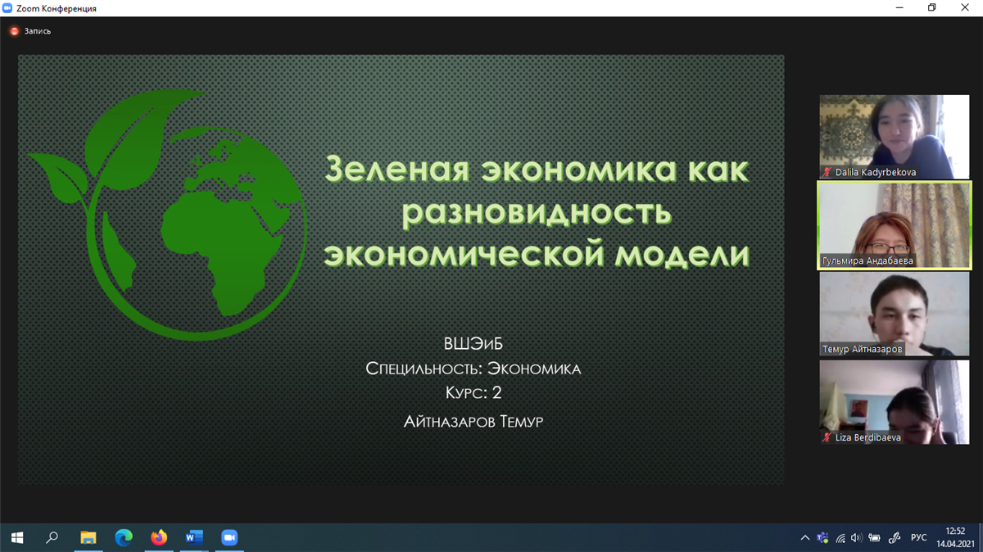
Task: Click Liza Berdibaeva's video thumbnail
Action: pyautogui.click(x=894, y=401)
